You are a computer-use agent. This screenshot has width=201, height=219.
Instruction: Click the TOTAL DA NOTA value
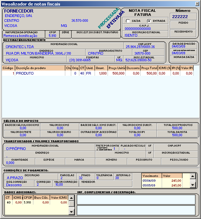(x=177, y=135)
